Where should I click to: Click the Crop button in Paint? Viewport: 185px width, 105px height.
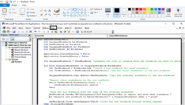point(30,9)
